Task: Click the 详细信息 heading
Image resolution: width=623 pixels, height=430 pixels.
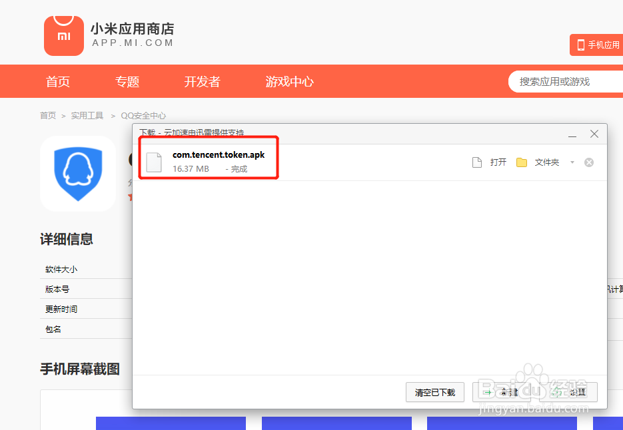Action: (x=67, y=239)
